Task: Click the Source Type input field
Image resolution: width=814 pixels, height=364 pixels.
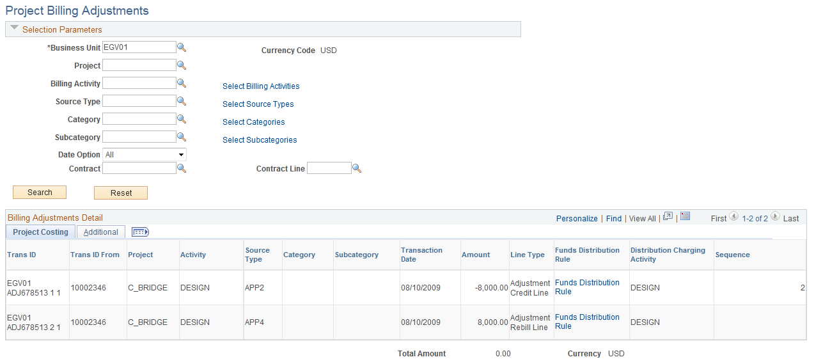Action: (x=139, y=101)
